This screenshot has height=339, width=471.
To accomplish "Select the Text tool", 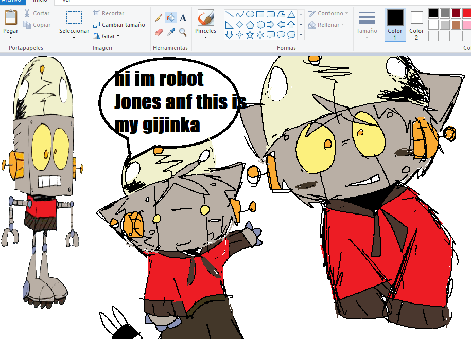I will [x=183, y=17].
